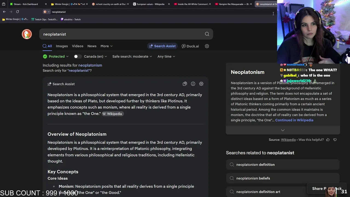Switch to Videos results

(x=78, y=46)
